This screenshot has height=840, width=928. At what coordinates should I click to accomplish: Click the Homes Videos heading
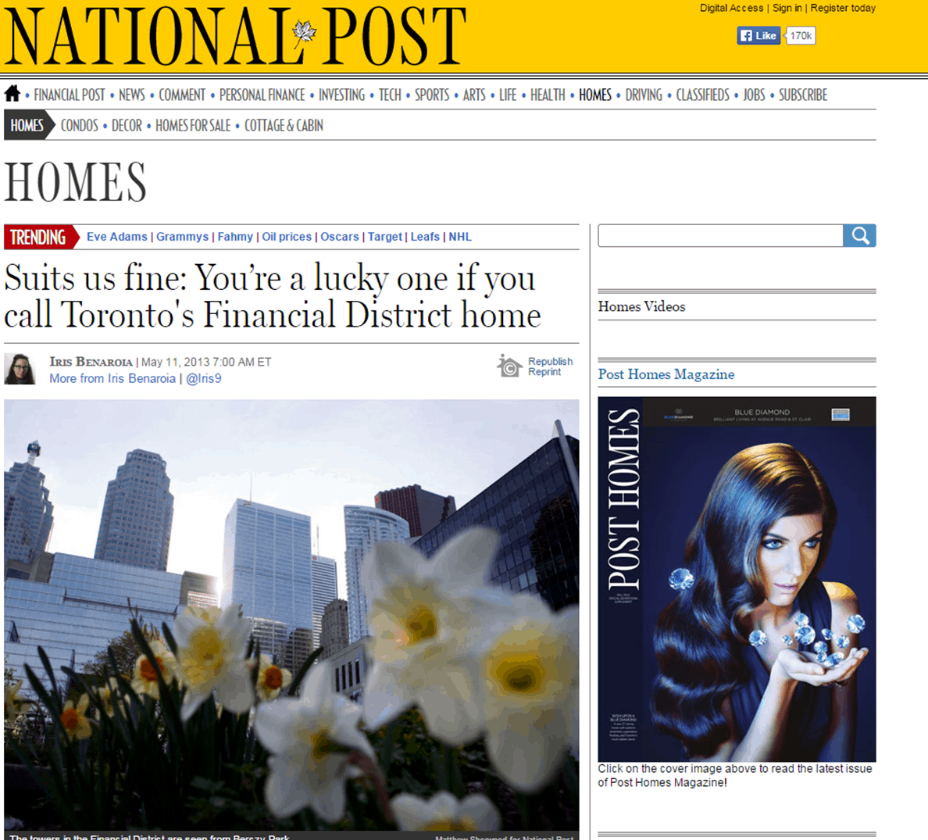pos(641,306)
